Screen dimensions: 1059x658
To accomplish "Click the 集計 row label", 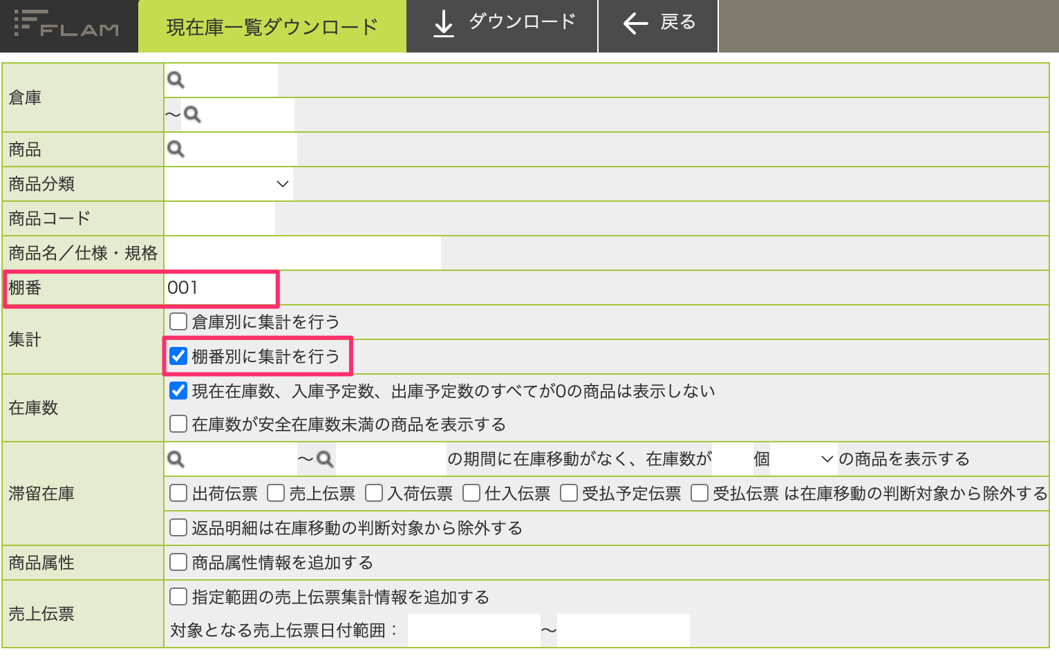I will click(25, 339).
